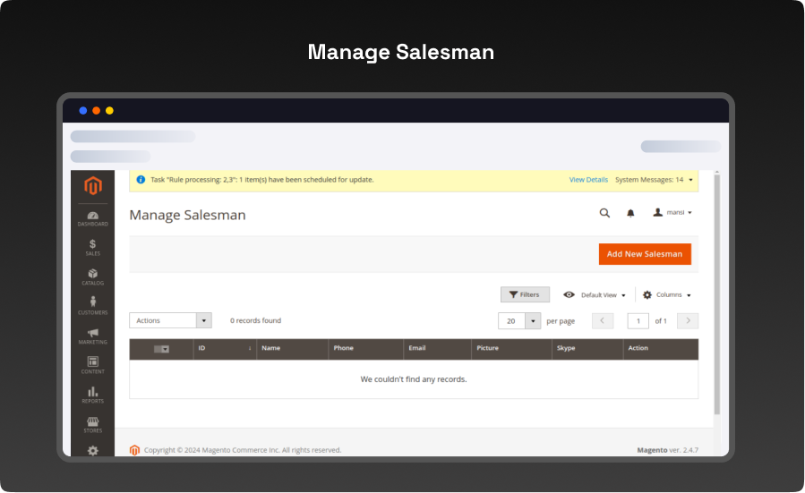805x493 pixels.
Task: Click the View Details link
Action: pos(588,180)
